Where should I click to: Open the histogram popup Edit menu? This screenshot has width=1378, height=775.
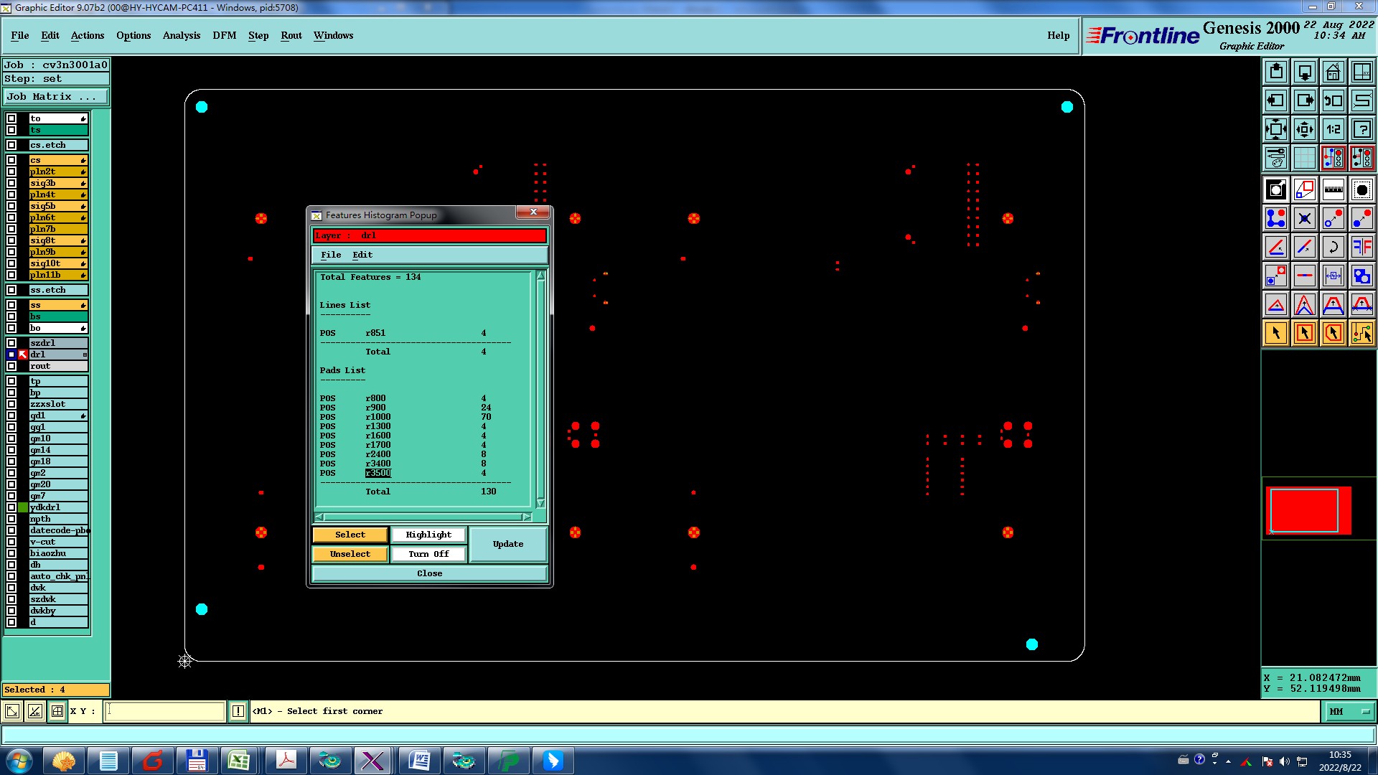(362, 255)
